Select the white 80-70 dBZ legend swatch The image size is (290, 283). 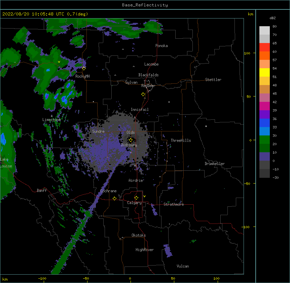pyautogui.click(x=264, y=31)
